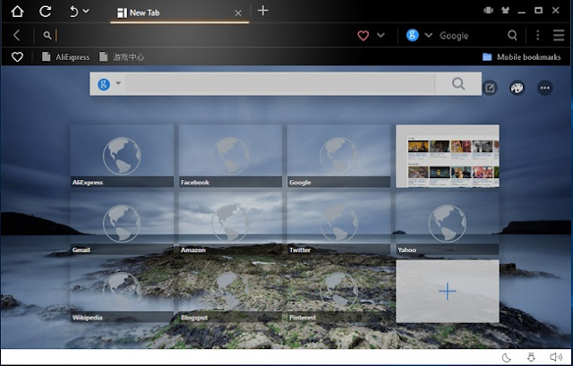Reload the page with refresh icon
The height and width of the screenshot is (366, 573).
[45, 12]
